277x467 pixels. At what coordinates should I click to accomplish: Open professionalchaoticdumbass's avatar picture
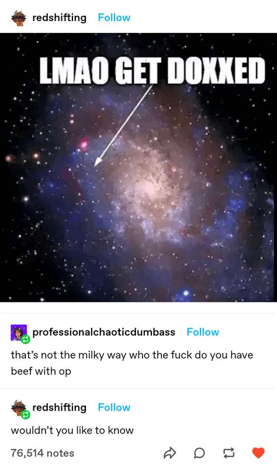coord(19,332)
